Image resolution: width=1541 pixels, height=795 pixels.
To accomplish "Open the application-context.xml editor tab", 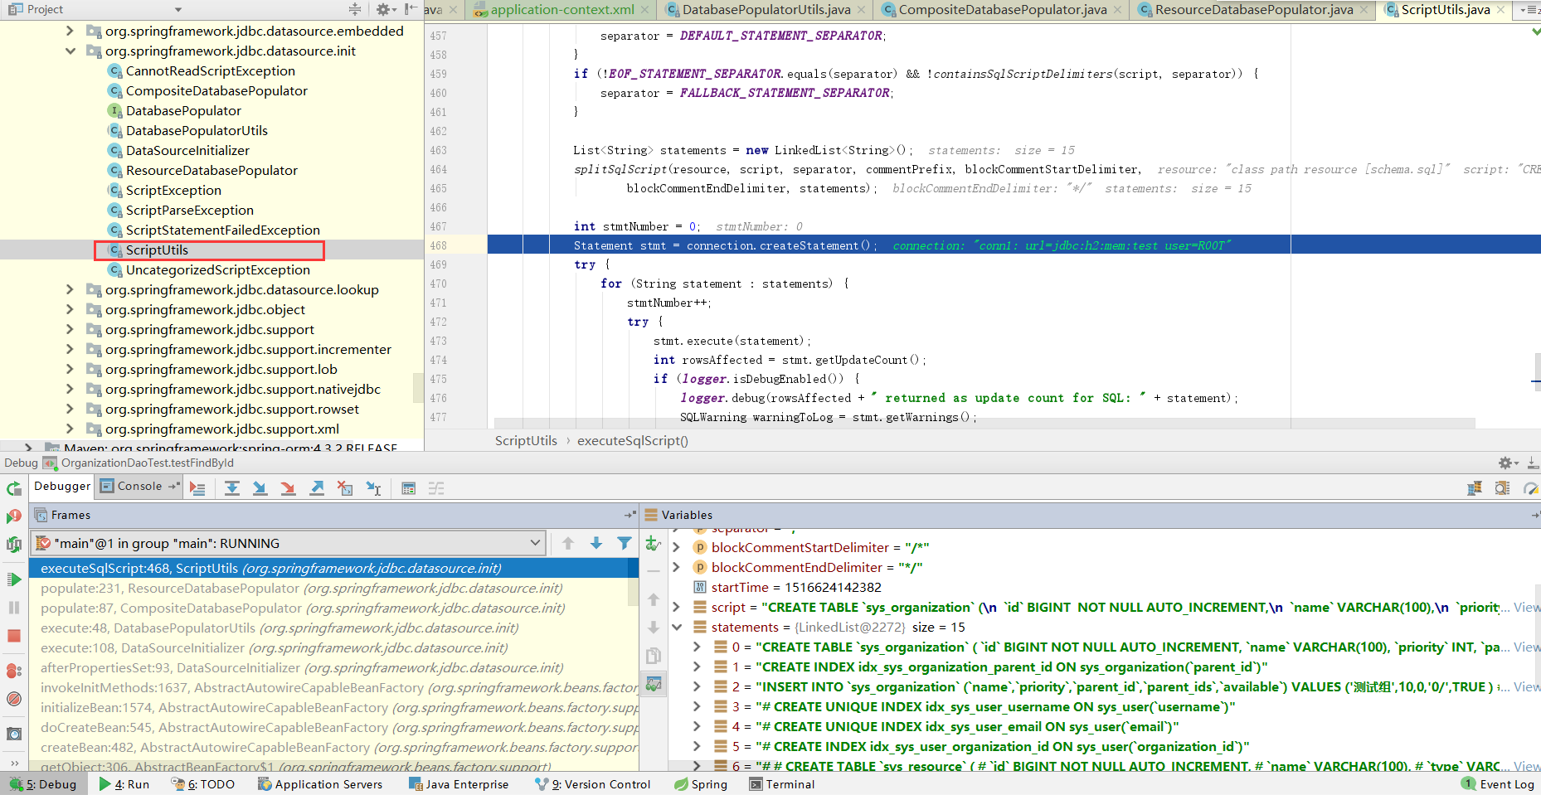I will click(x=561, y=10).
